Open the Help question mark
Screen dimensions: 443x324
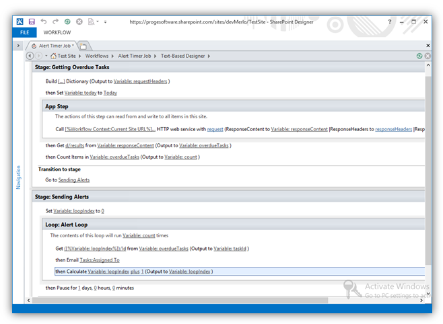pos(390,22)
